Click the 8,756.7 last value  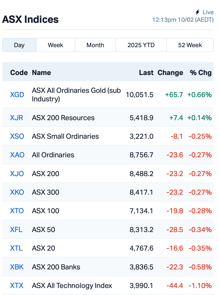(141, 155)
